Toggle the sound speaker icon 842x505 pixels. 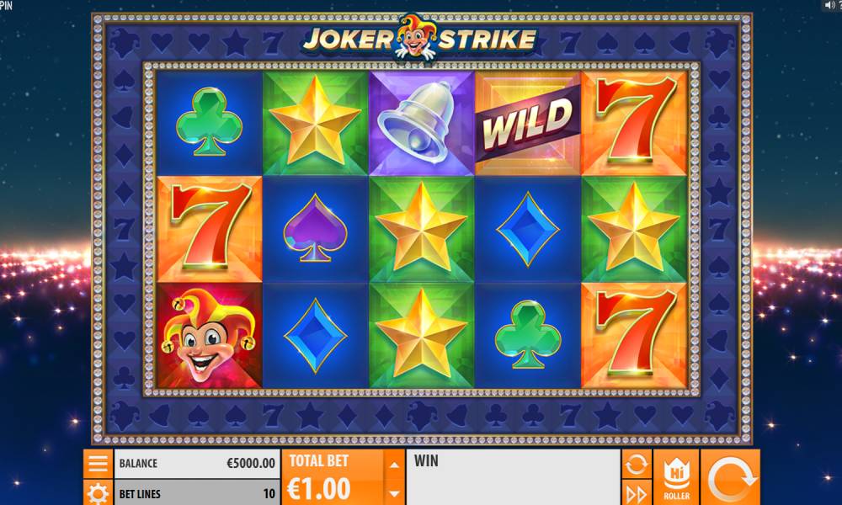831,5
